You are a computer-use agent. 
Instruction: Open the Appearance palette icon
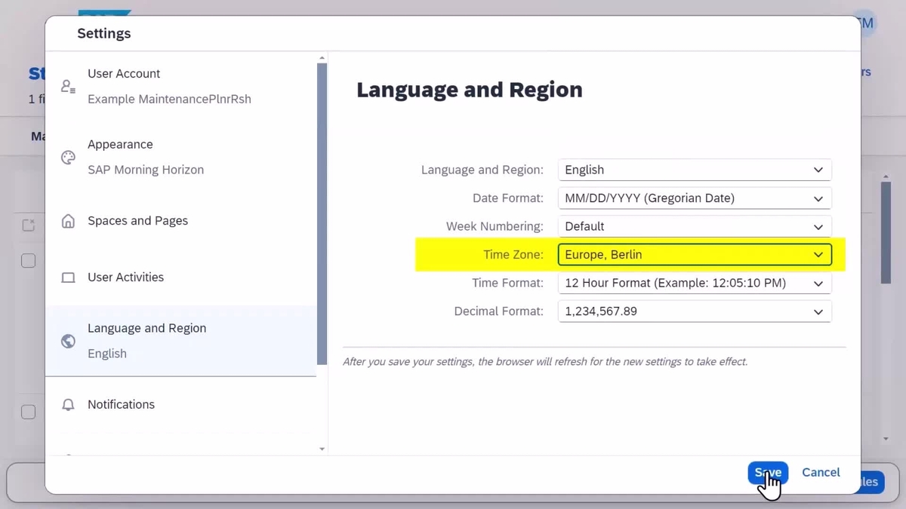click(68, 157)
